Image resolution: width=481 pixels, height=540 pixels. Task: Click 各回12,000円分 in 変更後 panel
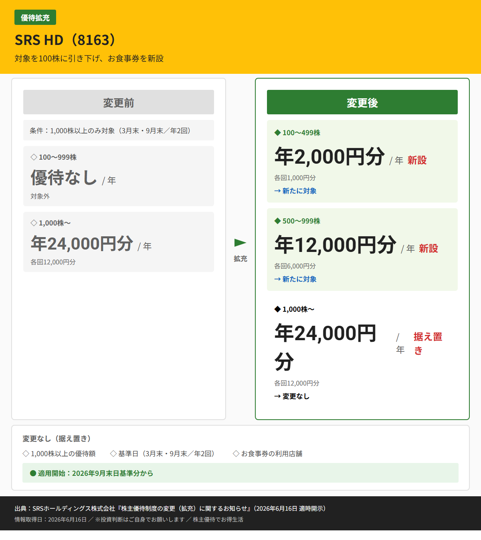(x=297, y=383)
